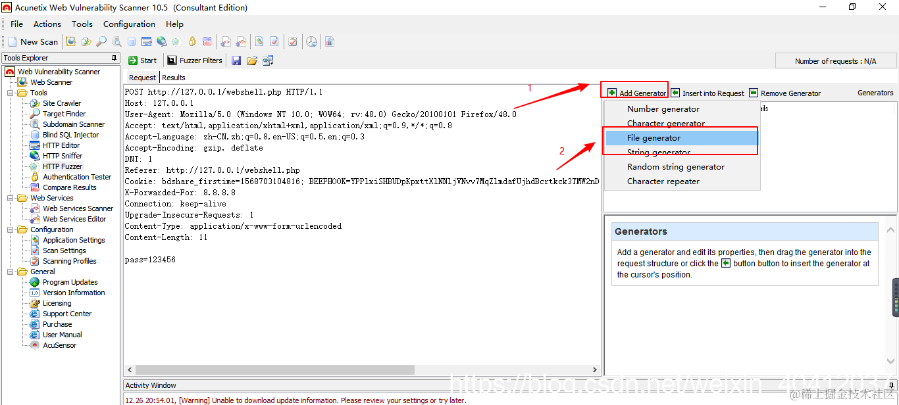The image size is (899, 405).
Task: Open Scanning Profiles clipboard toolbar icon
Action: (x=293, y=41)
